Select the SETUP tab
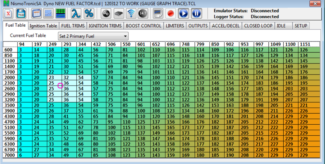325x164 pixels. tap(300, 26)
